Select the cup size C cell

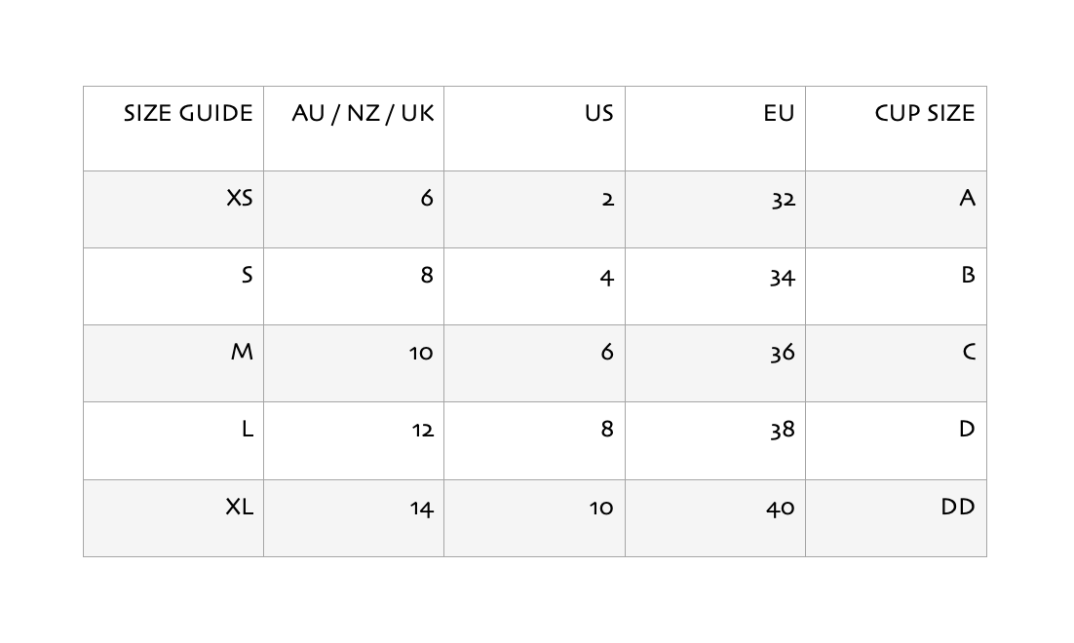pyautogui.click(x=968, y=352)
